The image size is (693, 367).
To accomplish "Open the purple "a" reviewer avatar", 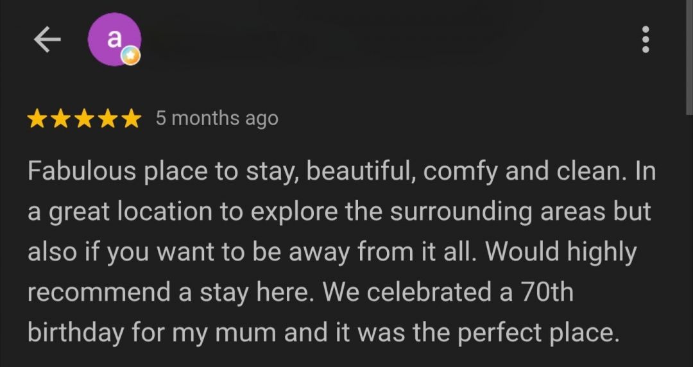I will tap(114, 39).
